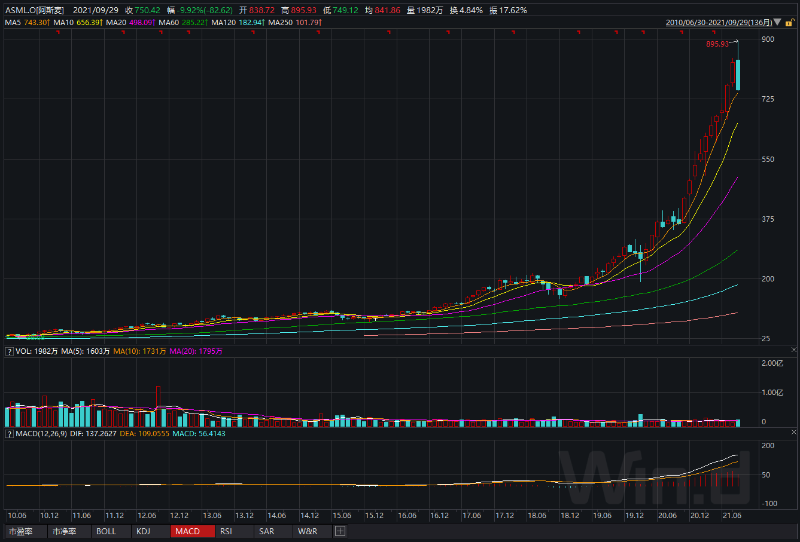Click the 1.00亿 volume axis label
Screen dimensions: 800x542
772,393
